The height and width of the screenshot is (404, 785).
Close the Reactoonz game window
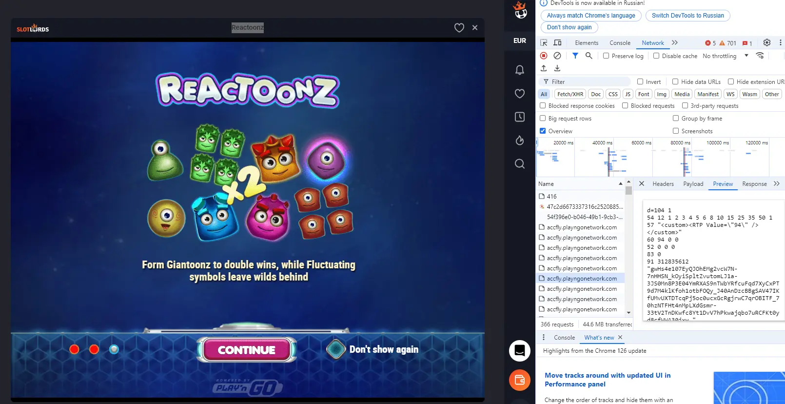click(x=475, y=28)
